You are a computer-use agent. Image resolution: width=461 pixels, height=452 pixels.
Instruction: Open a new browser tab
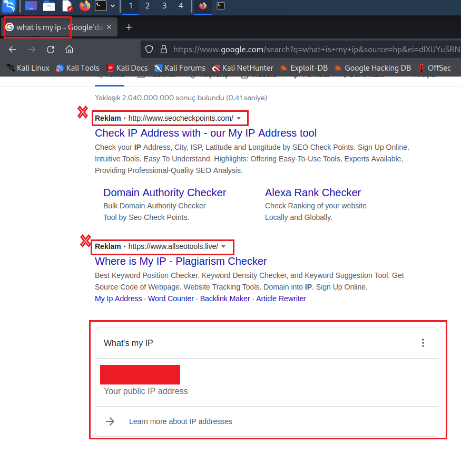pos(129,27)
